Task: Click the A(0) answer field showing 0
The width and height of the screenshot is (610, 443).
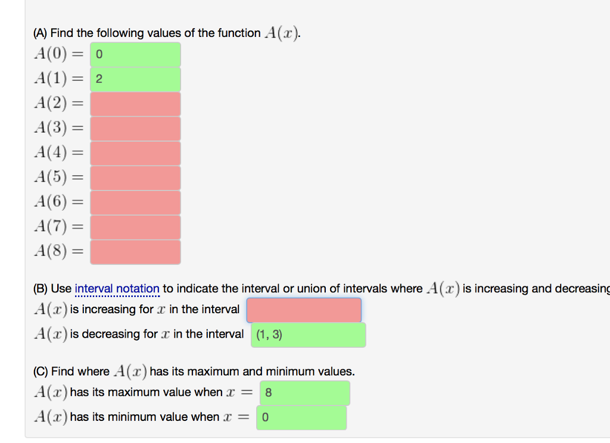Action: tap(135, 55)
